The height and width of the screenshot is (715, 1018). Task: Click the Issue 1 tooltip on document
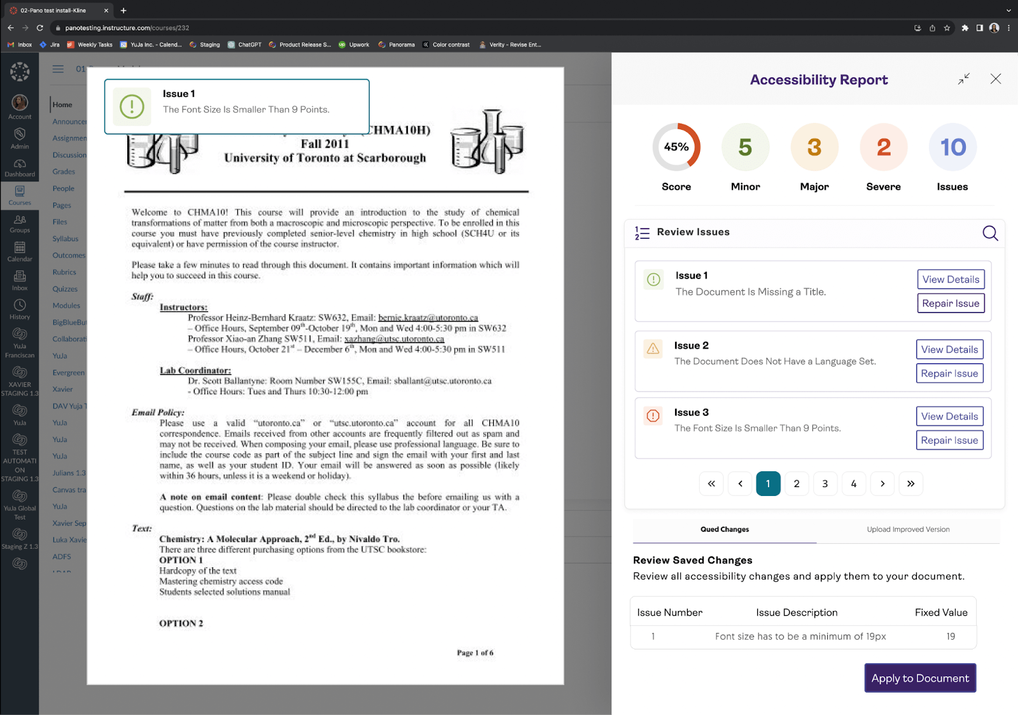pyautogui.click(x=237, y=106)
